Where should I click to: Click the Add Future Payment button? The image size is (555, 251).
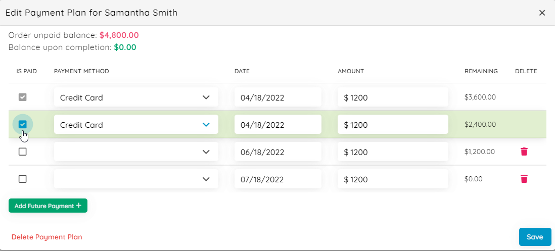click(48, 206)
